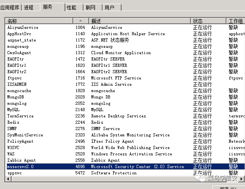The image size is (245, 189).
Task: Select the AppHostSvc service
Action: (x=19, y=34)
